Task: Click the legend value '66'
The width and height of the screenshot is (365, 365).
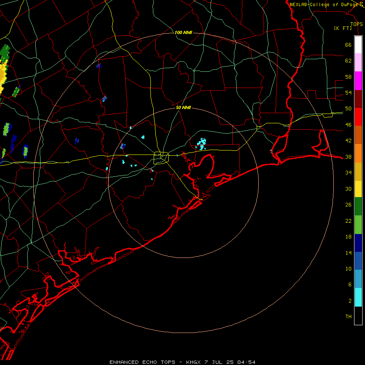Action: [348, 45]
